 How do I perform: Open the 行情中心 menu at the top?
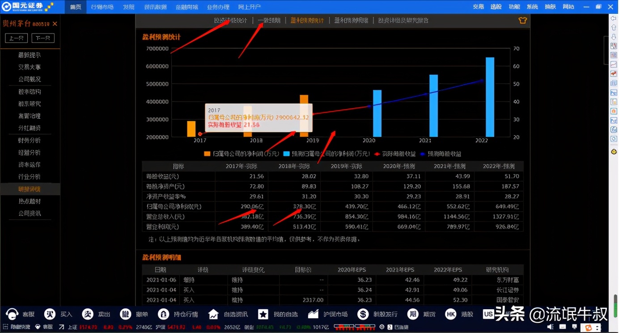pyautogui.click(x=102, y=7)
